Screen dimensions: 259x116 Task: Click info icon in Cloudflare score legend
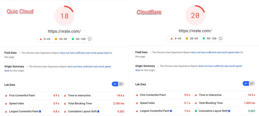[220, 38]
